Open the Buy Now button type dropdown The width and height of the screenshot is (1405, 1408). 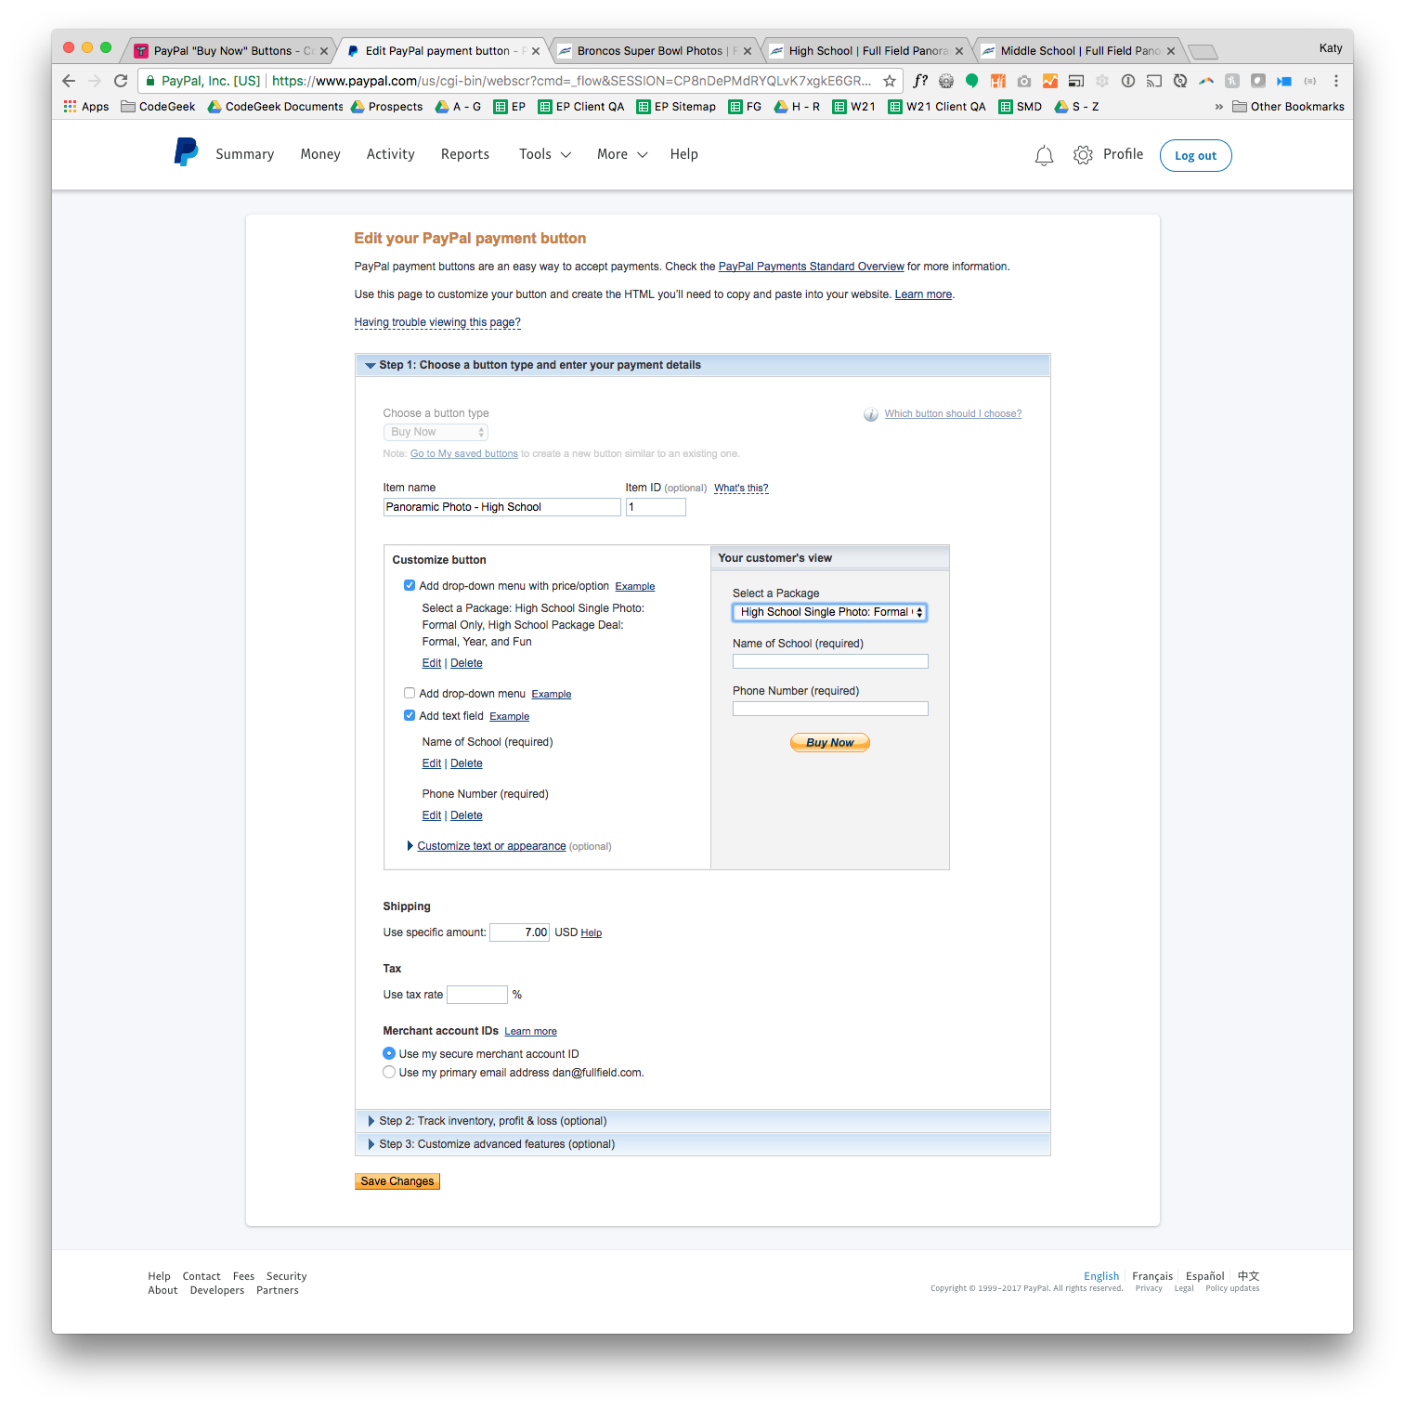tap(436, 432)
